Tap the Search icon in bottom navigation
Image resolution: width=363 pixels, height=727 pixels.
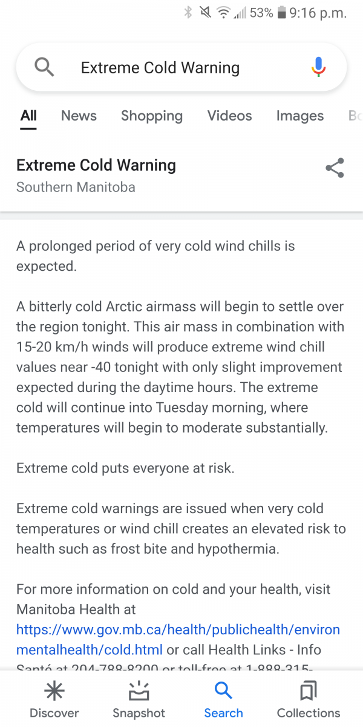click(x=223, y=691)
